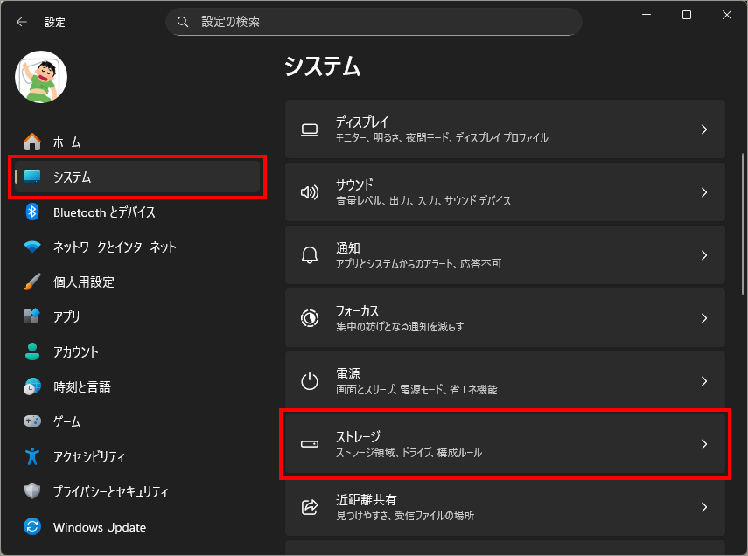Click the privacy shield icon in sidebar
Screen dimensions: 748x556
coord(32,491)
